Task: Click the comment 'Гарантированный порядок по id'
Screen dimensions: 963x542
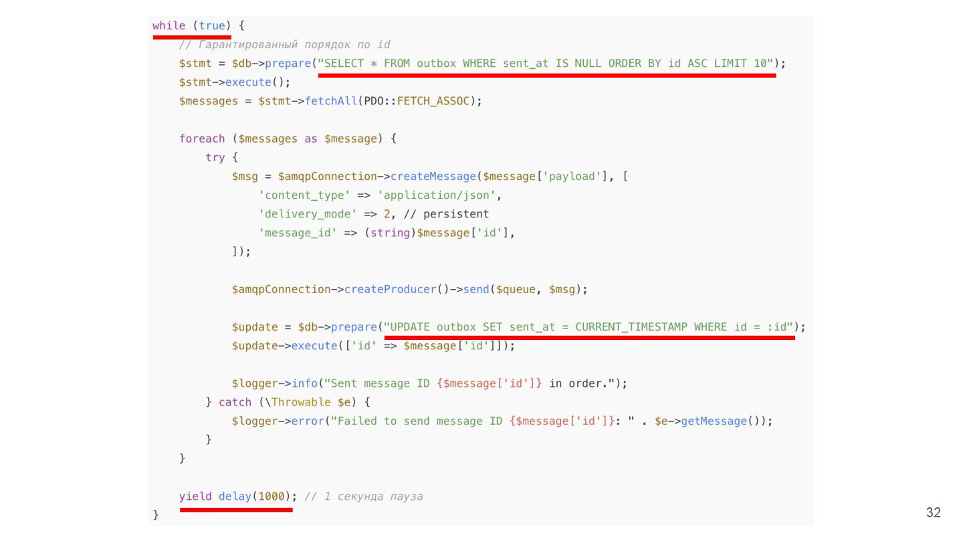Action: pyautogui.click(x=284, y=45)
